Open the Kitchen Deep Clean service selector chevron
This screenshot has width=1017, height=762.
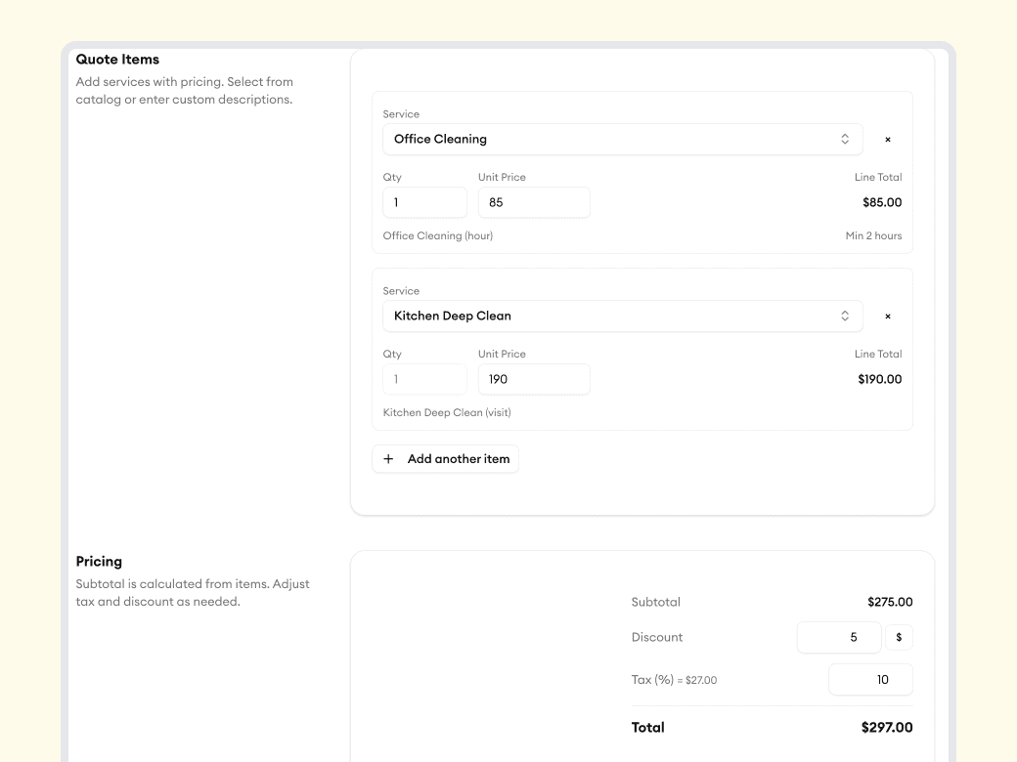click(844, 316)
